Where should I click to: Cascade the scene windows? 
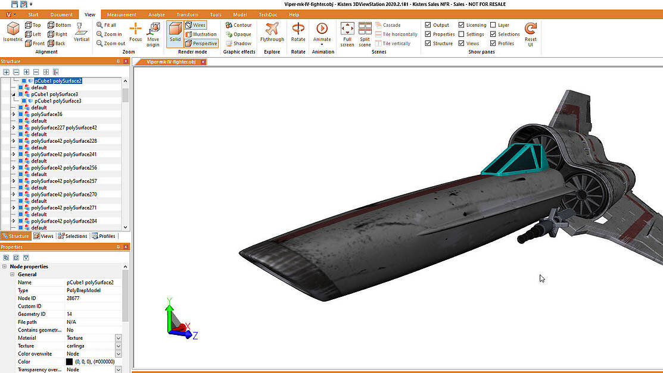pos(388,25)
